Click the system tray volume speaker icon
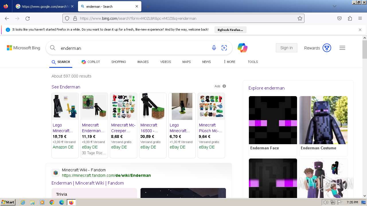 [x=326, y=202]
